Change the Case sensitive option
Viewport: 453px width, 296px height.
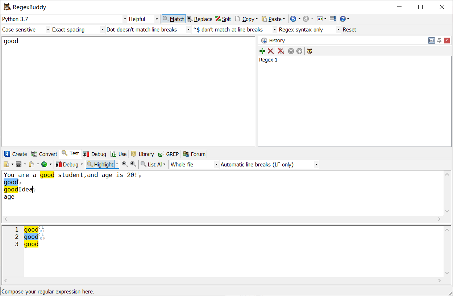[x=26, y=30]
